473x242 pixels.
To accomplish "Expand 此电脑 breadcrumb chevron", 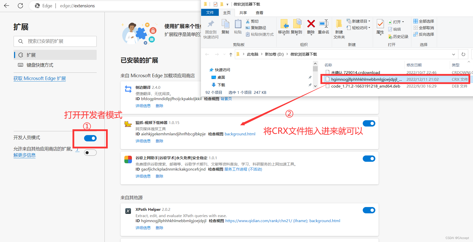I will tap(262, 54).
